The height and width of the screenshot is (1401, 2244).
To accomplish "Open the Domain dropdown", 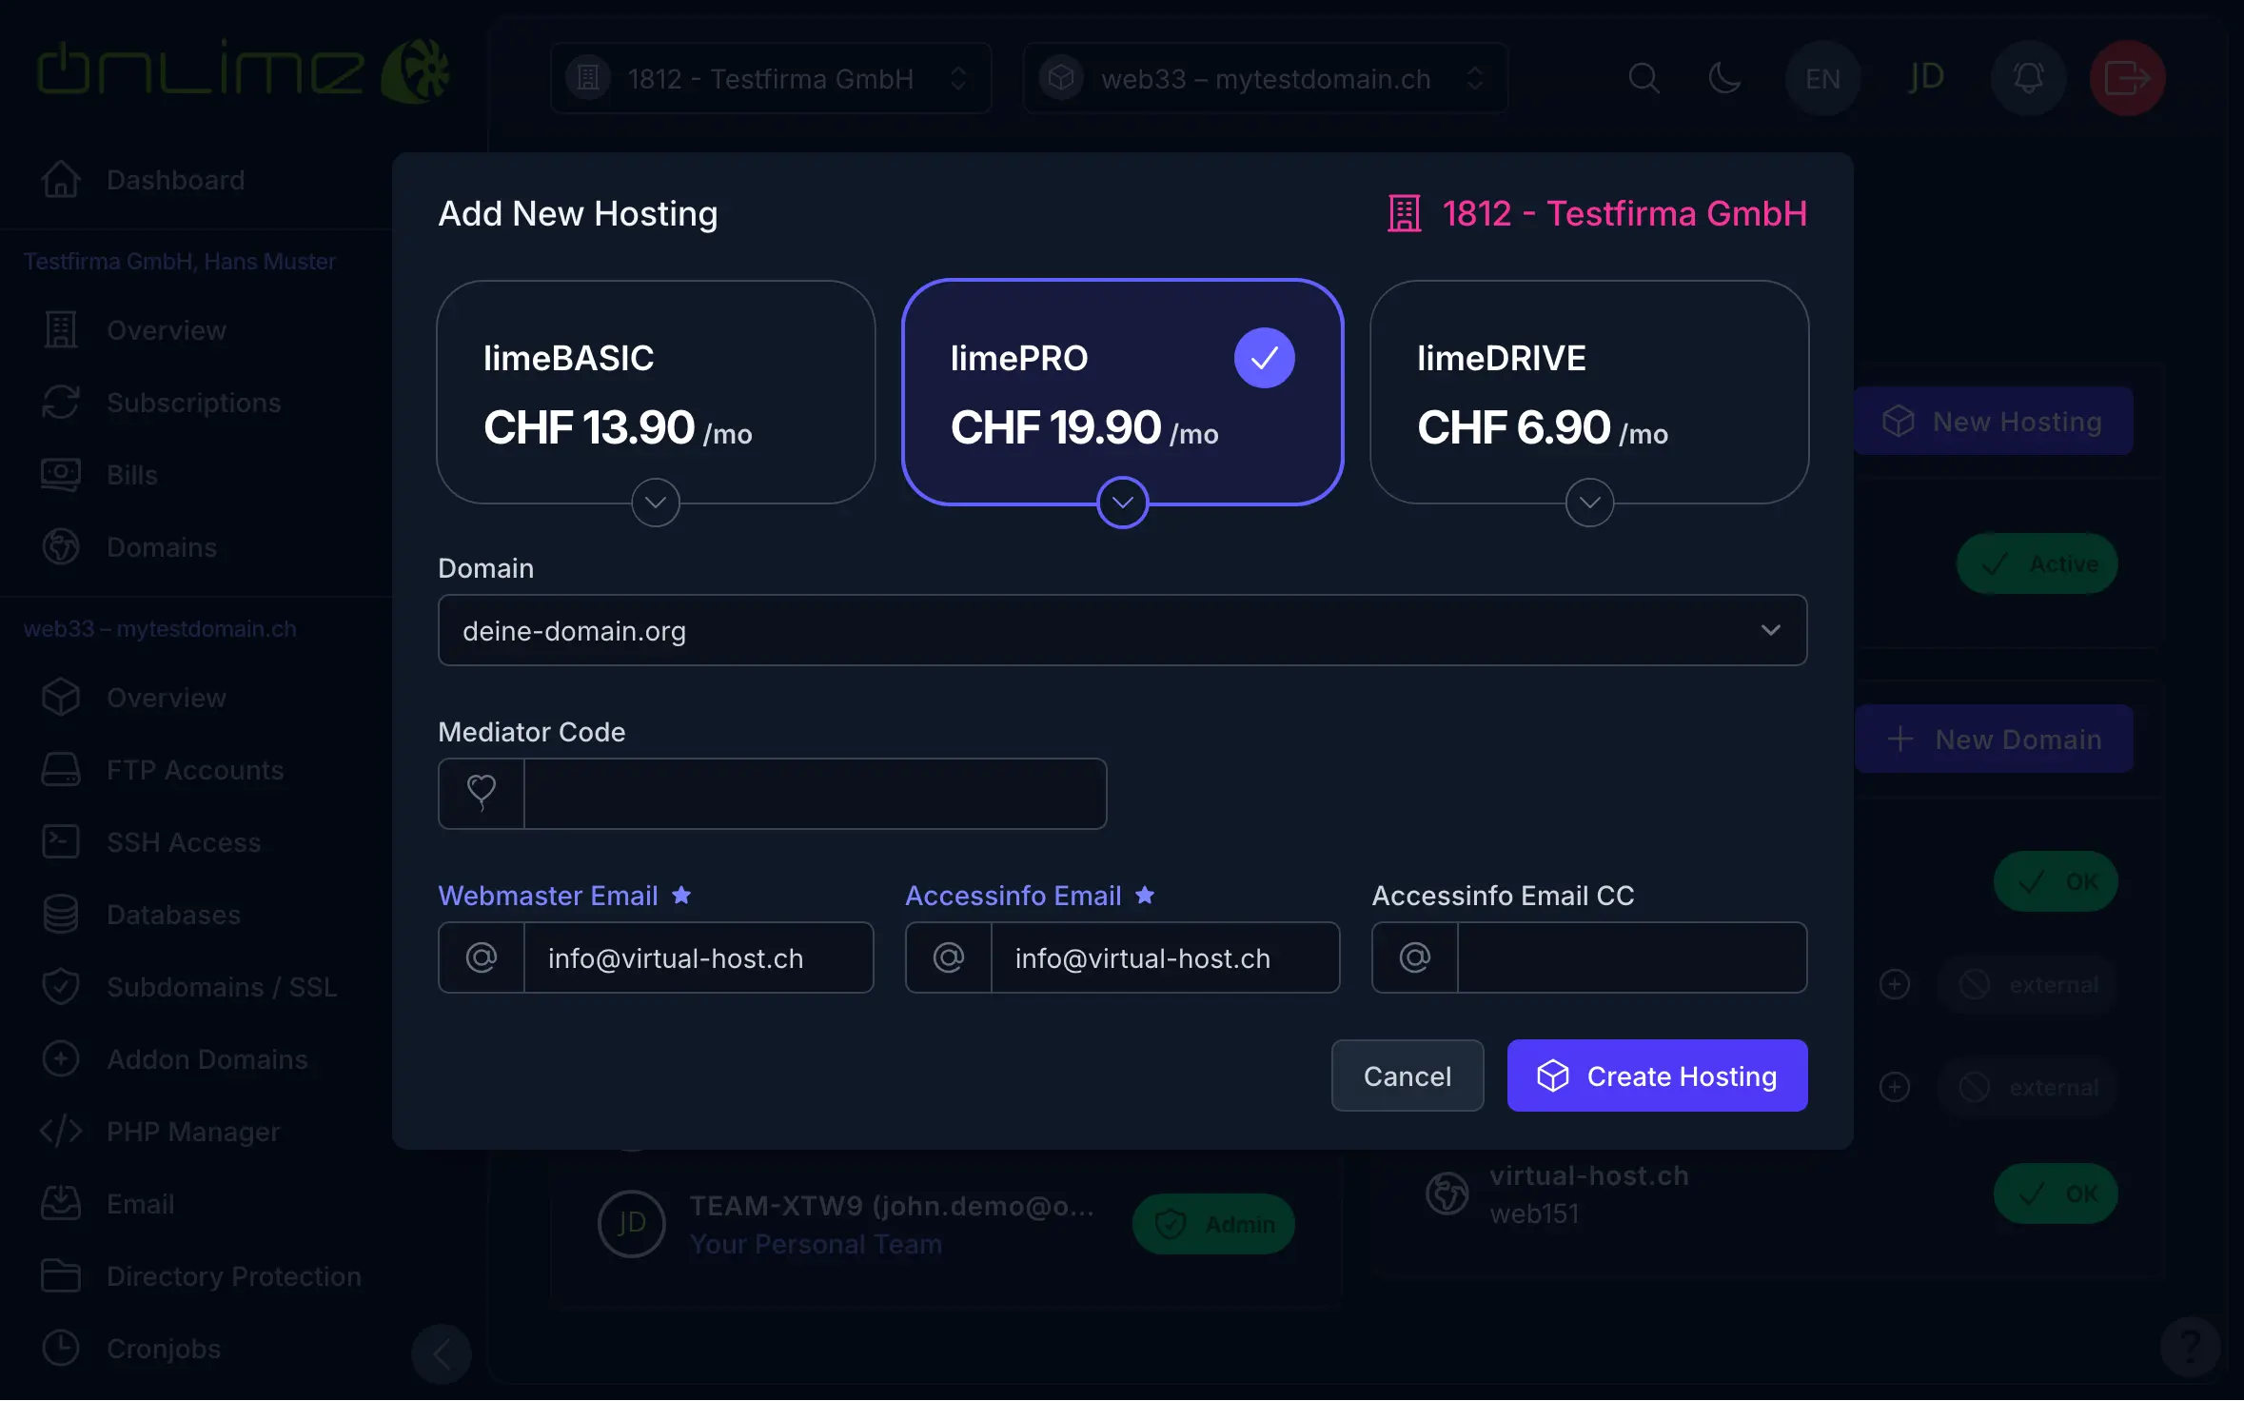I will coord(1122,630).
